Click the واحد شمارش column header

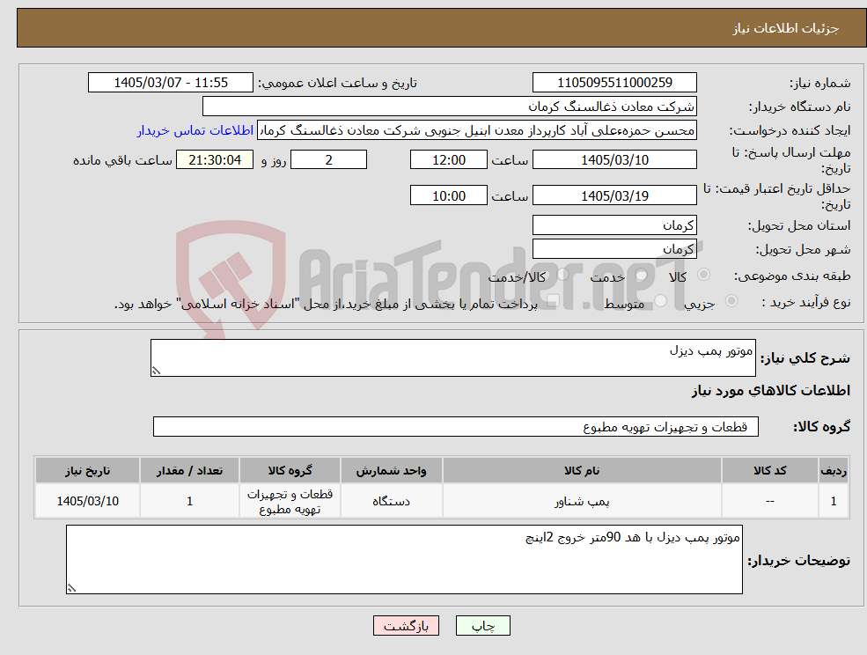391,470
